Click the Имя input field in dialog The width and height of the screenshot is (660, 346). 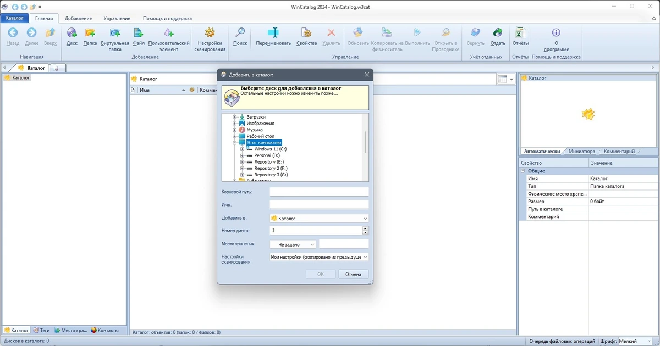coord(319,204)
